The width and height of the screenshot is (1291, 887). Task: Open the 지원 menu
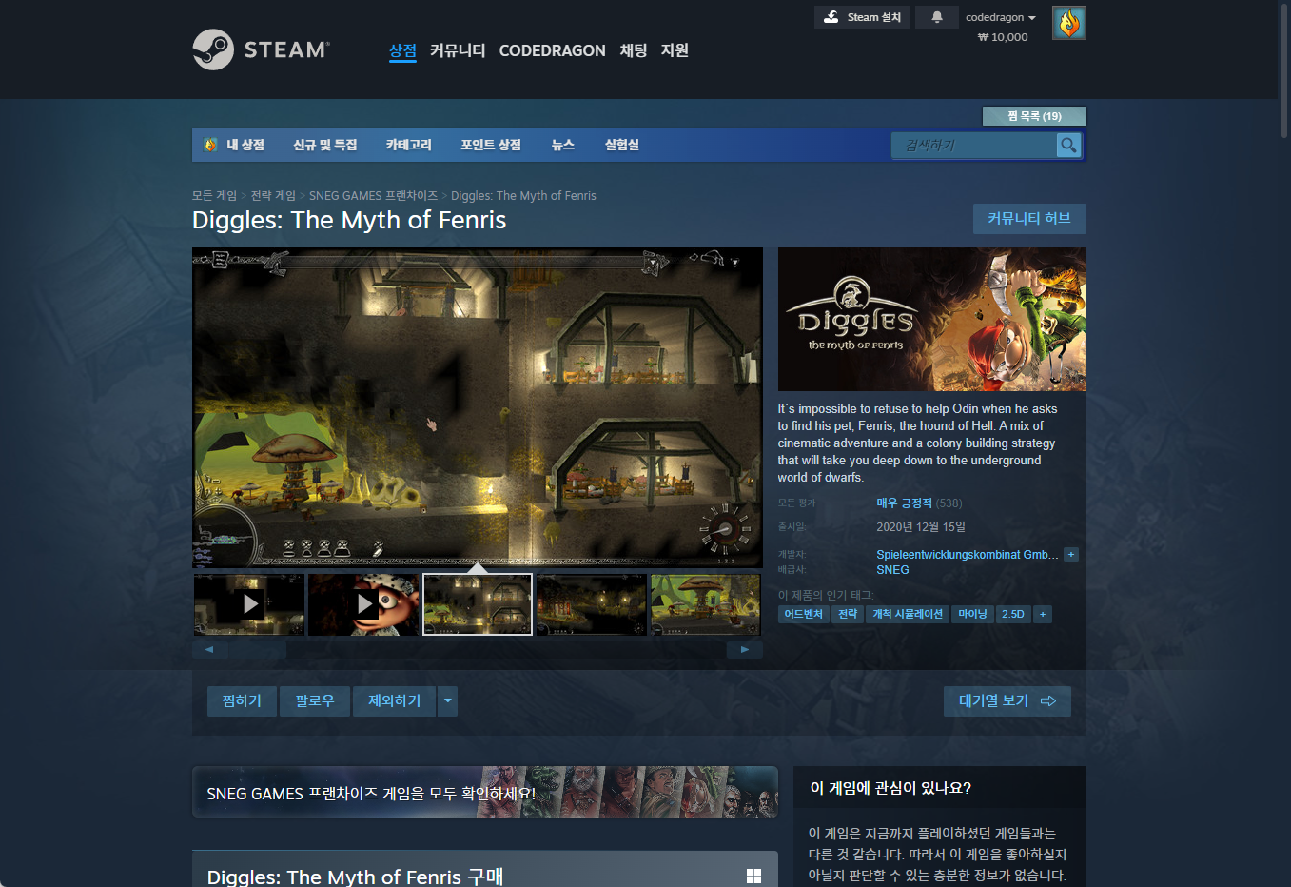tap(675, 50)
